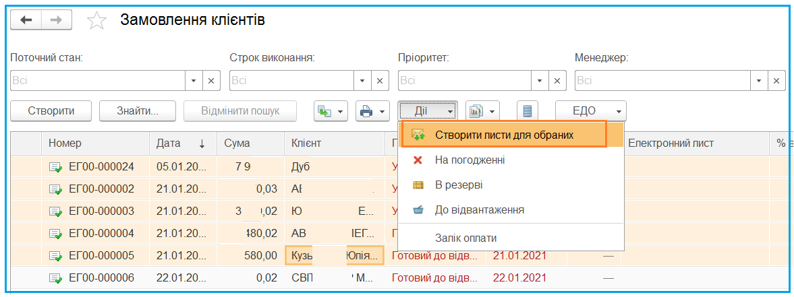This screenshot has height=297, width=794.
Task: Select order number ЕГ00-000024
Action: click(101, 167)
